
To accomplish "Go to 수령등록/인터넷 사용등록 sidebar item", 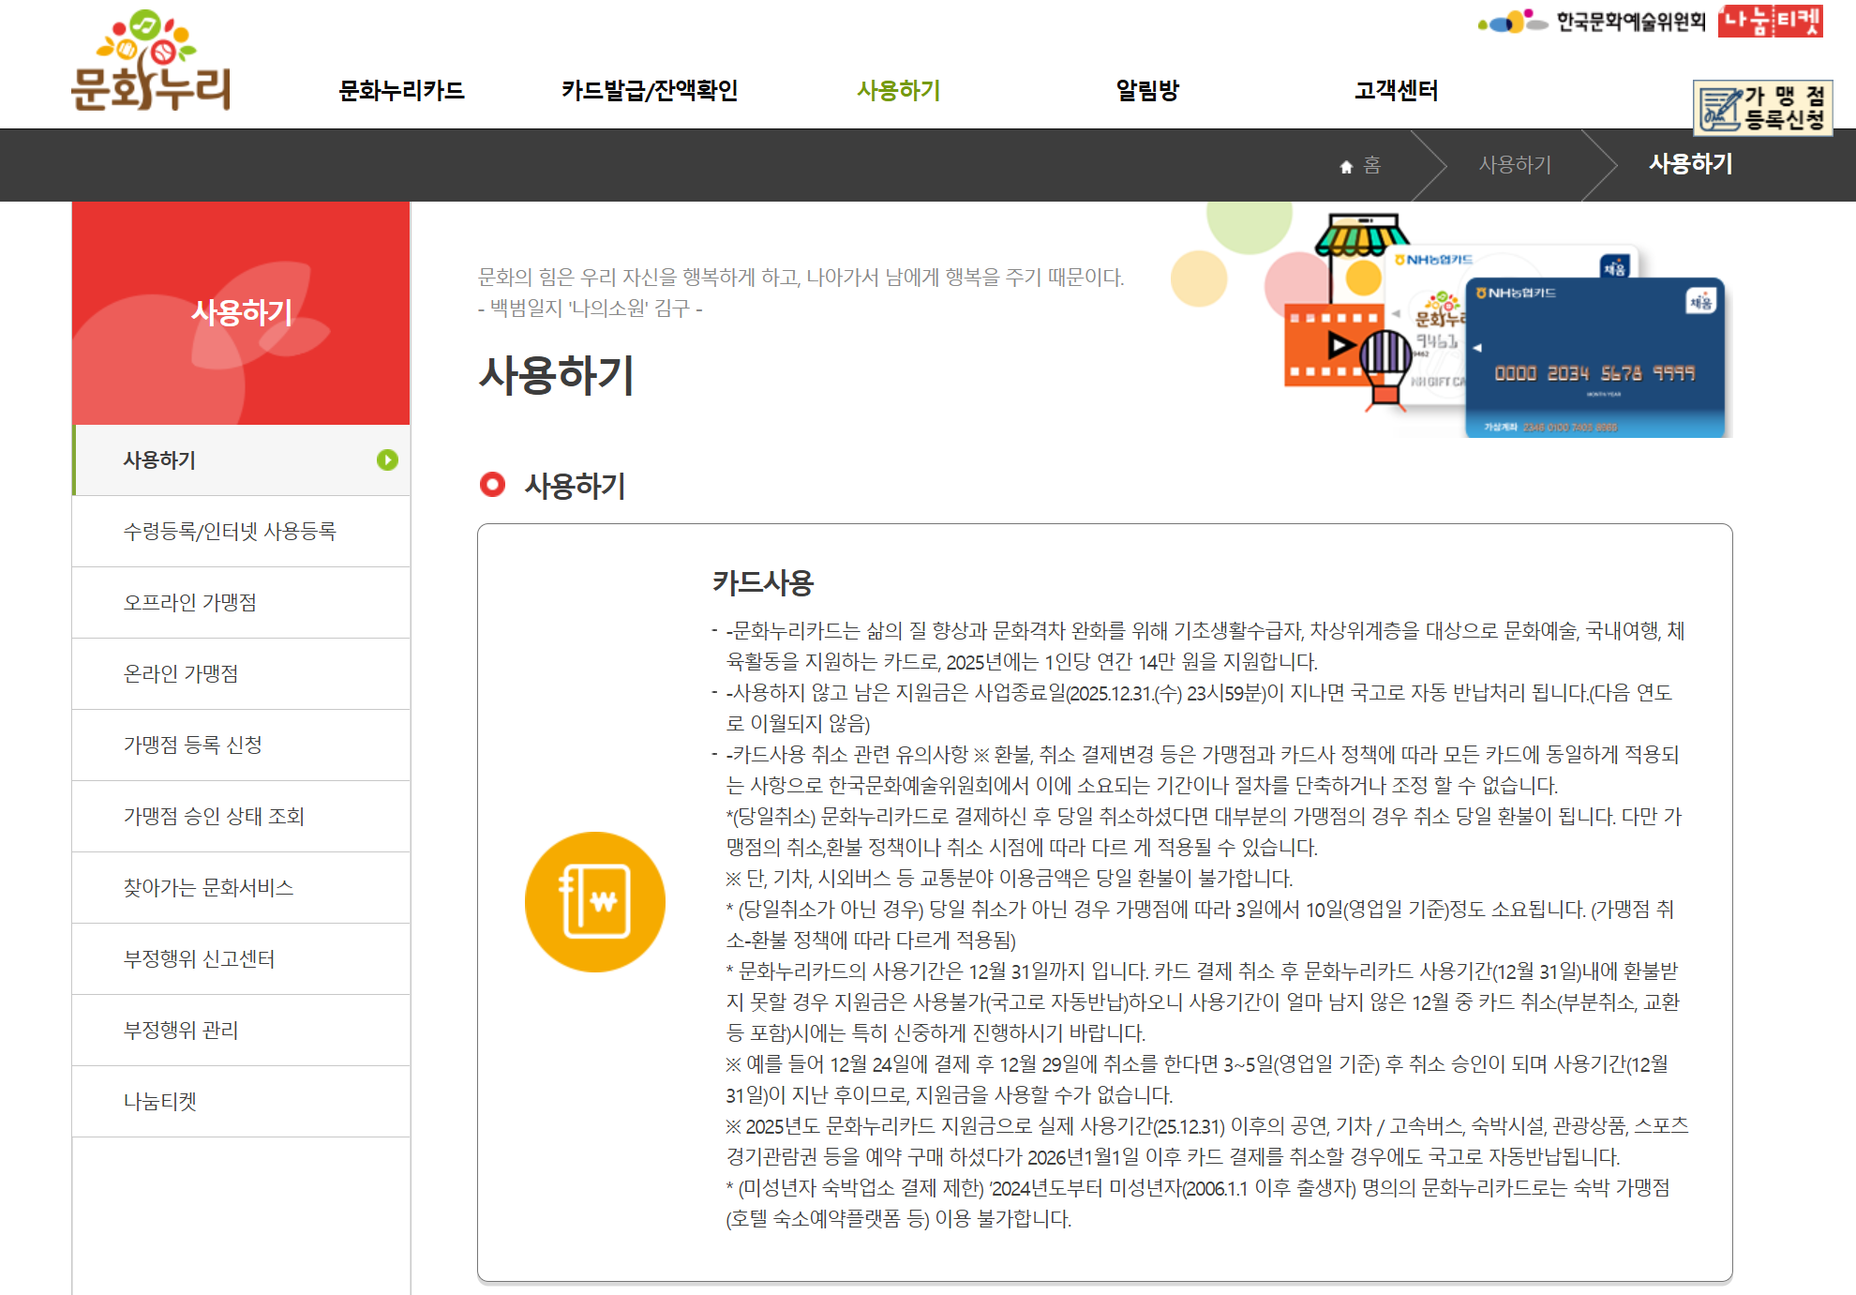I will click(x=230, y=531).
